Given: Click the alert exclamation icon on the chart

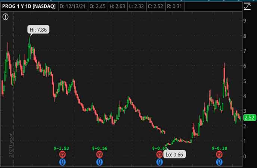Looking at the screenshot, I should click(x=5, y=17).
